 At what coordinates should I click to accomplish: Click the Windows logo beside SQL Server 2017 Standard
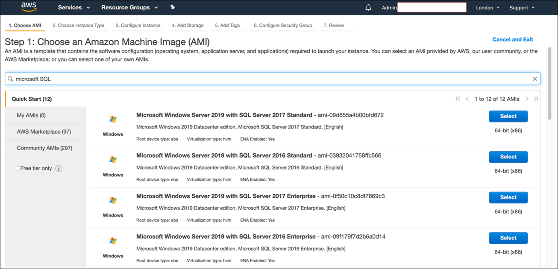pos(113,120)
